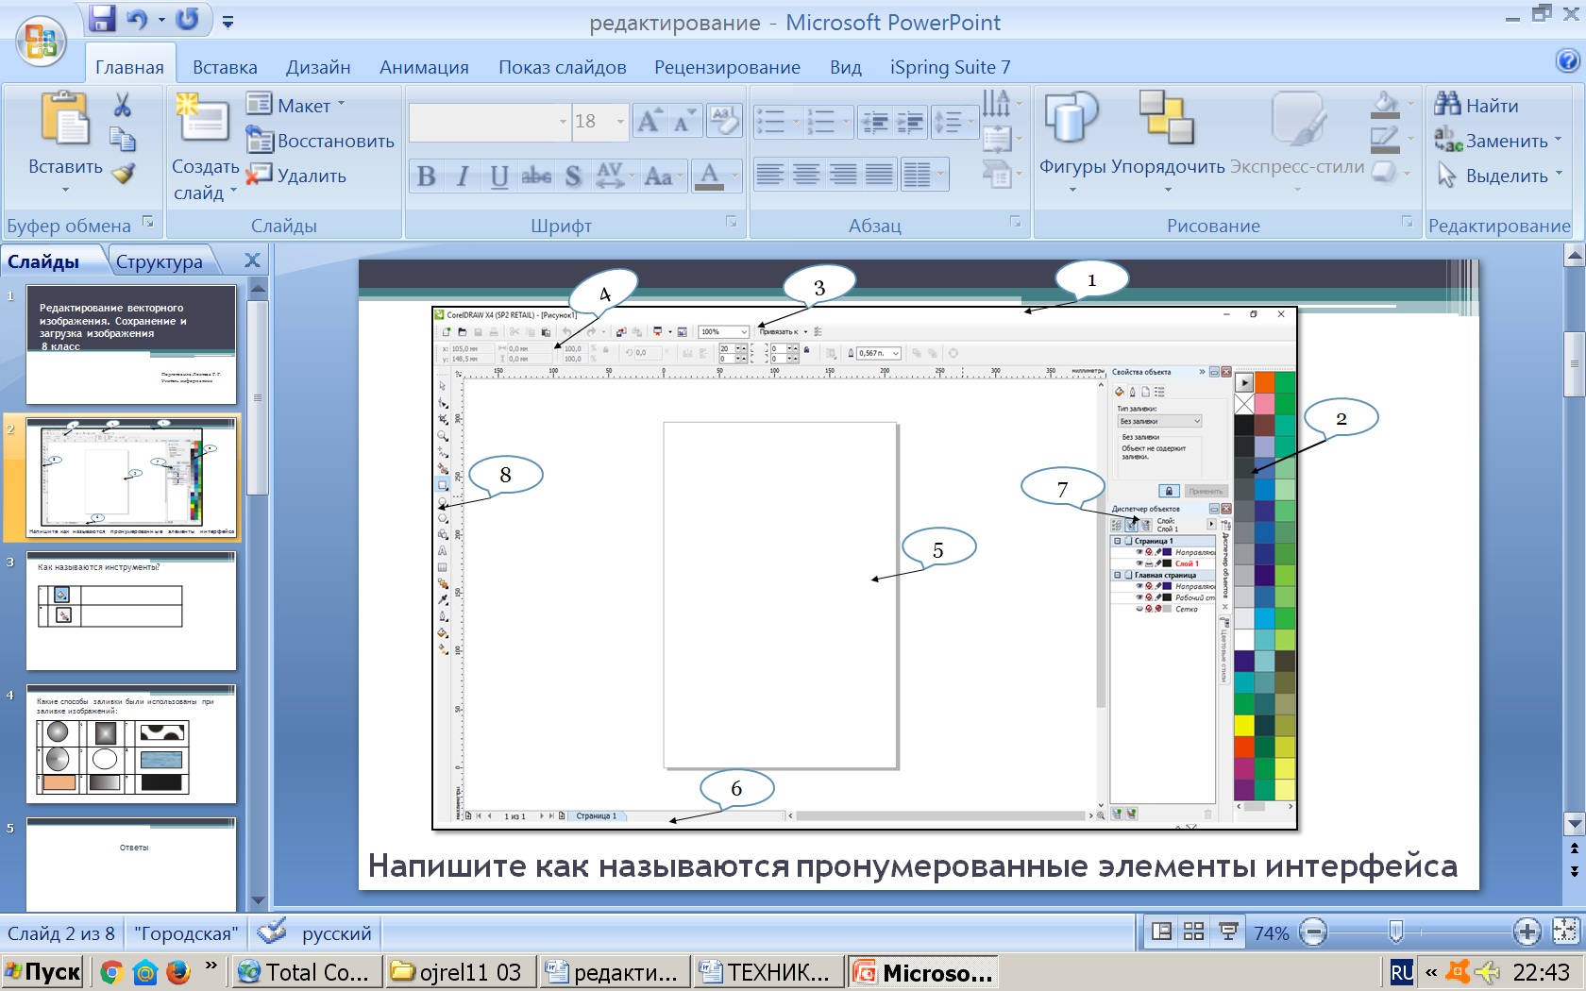Align text left
1586x991 pixels.
click(770, 175)
